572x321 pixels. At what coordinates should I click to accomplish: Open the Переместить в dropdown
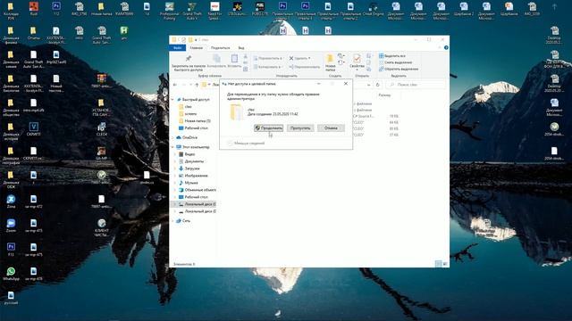tap(268, 58)
